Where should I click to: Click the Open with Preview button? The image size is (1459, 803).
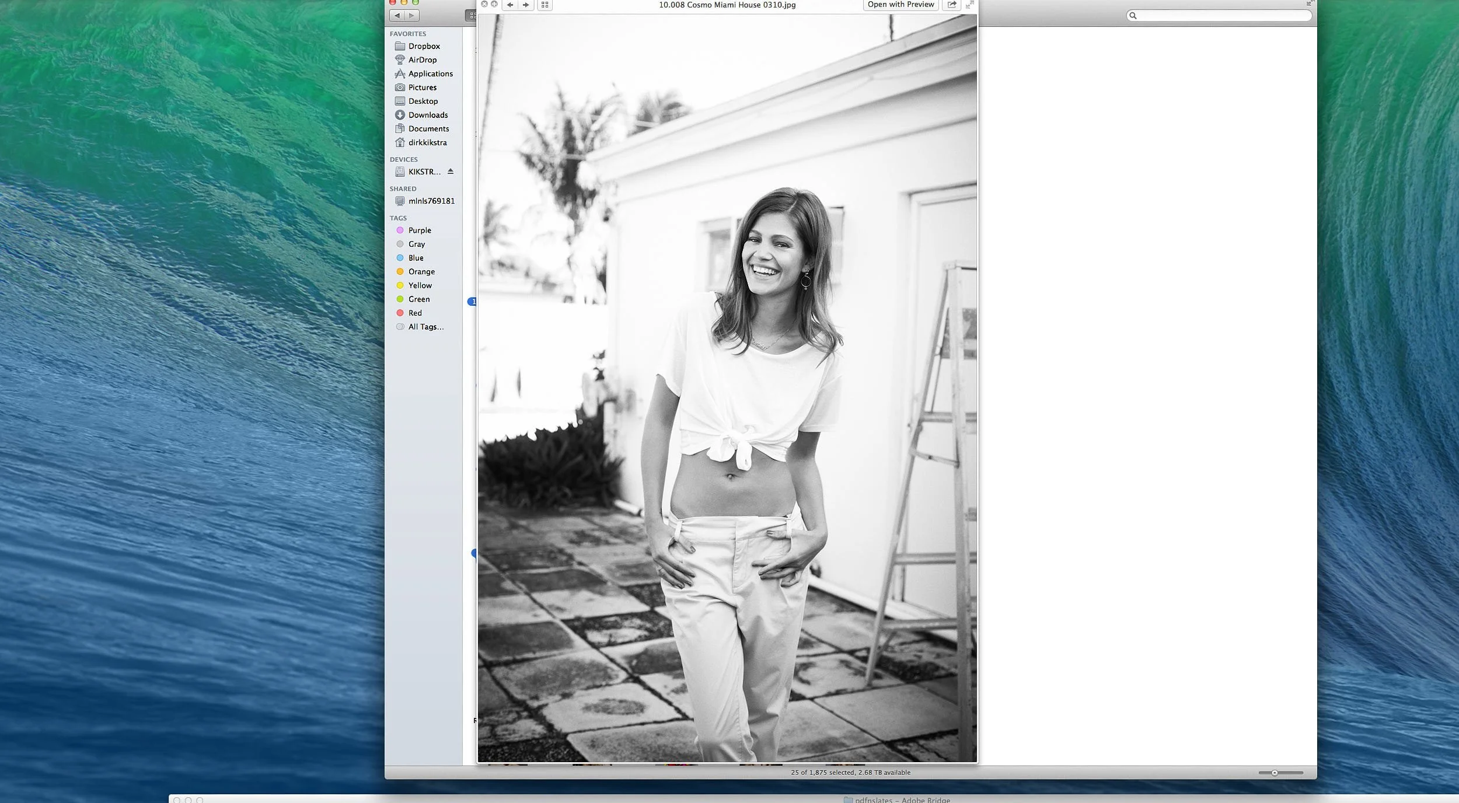tap(900, 4)
